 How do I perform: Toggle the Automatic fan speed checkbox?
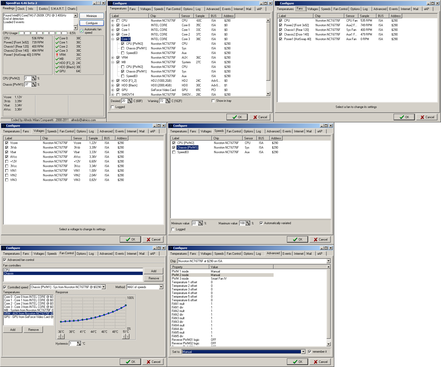click(x=82, y=31)
